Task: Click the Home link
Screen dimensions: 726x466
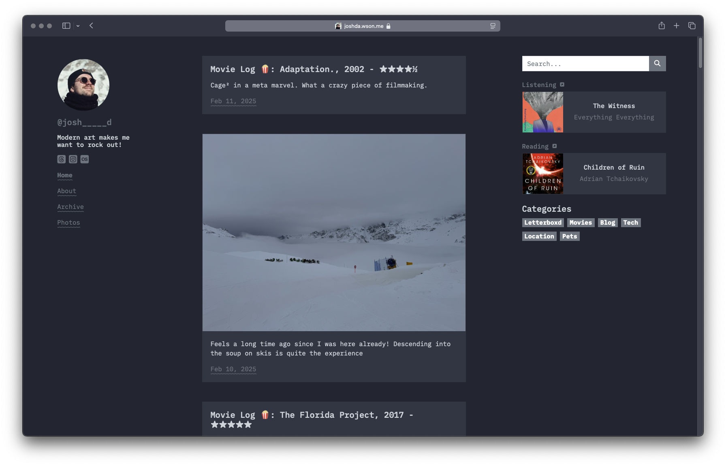Action: tap(65, 175)
